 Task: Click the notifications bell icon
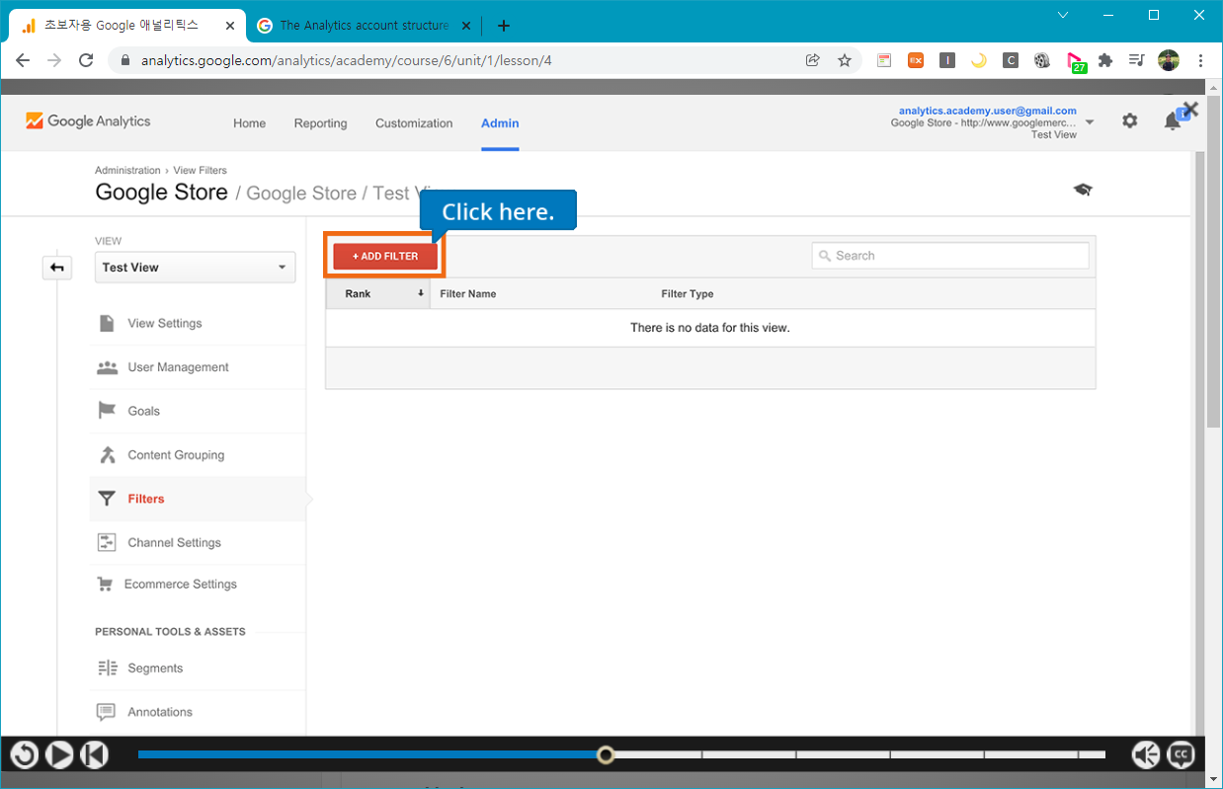pos(1173,121)
